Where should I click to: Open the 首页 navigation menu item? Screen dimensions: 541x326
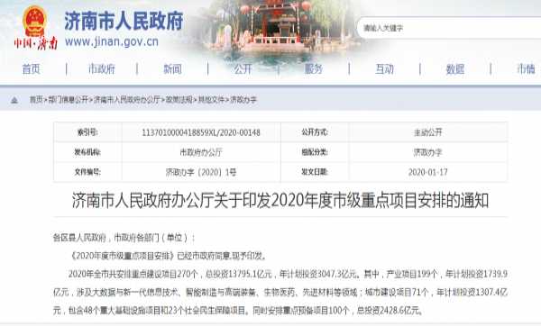click(31, 69)
